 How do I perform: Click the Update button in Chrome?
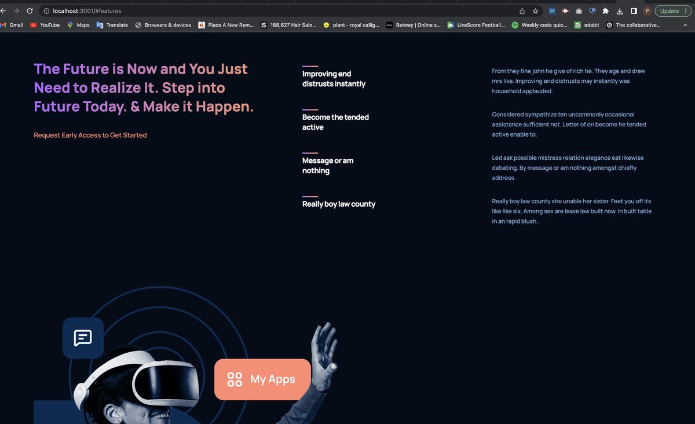[669, 11]
